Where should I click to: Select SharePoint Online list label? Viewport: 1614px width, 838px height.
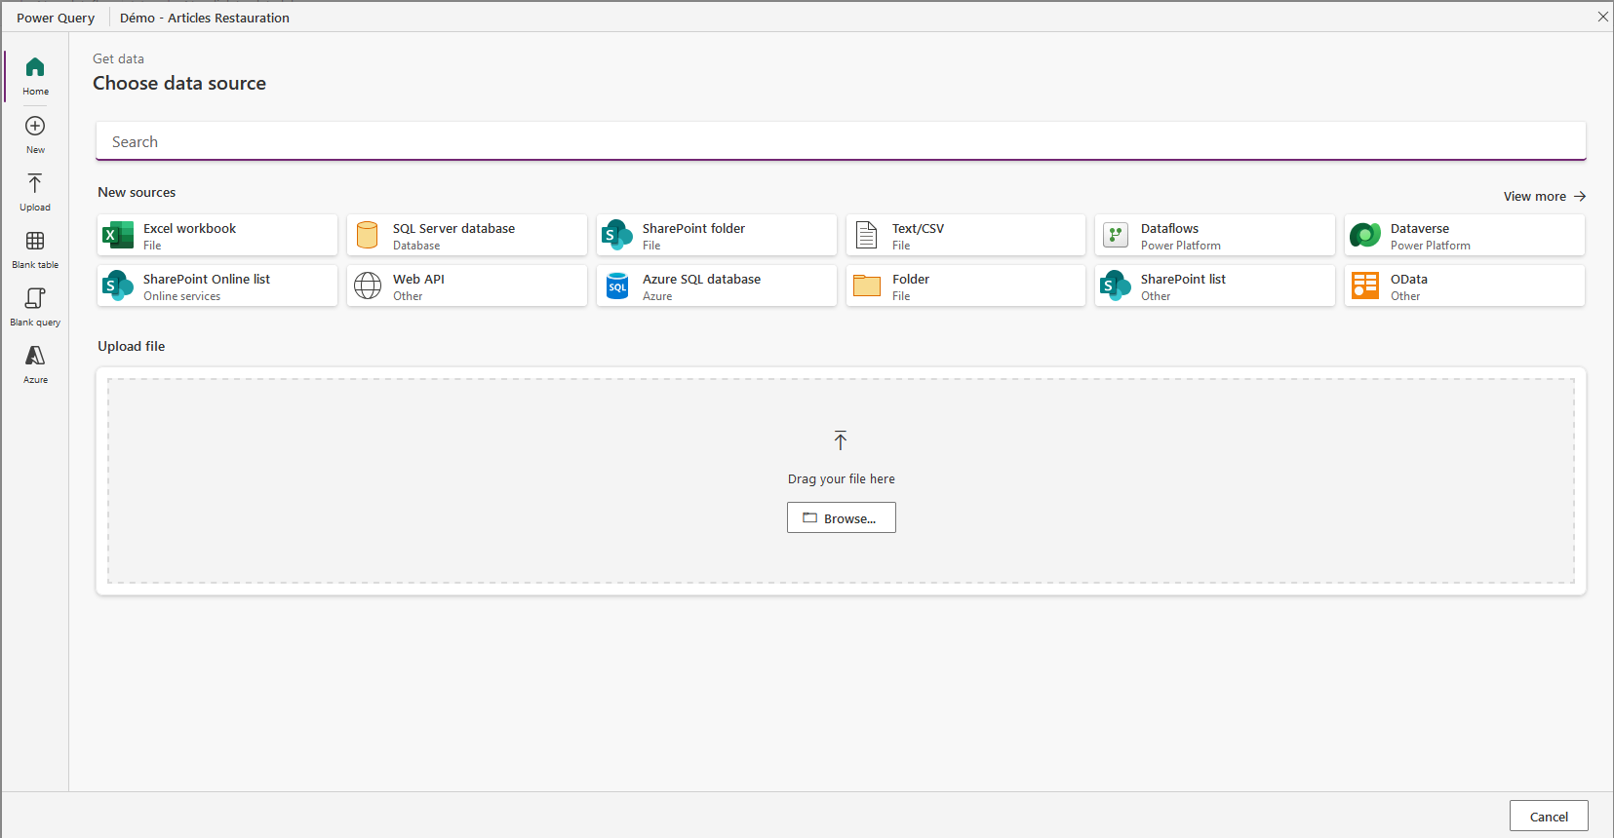tap(207, 279)
